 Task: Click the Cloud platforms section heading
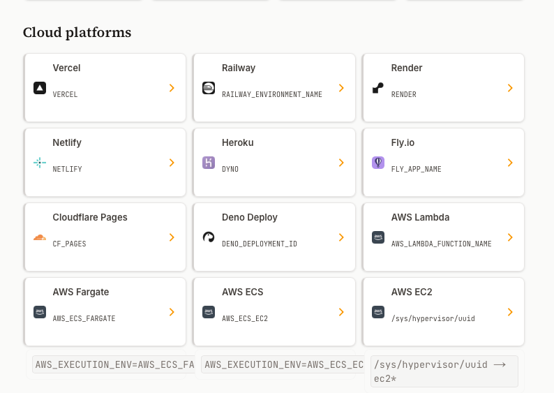coord(77,33)
